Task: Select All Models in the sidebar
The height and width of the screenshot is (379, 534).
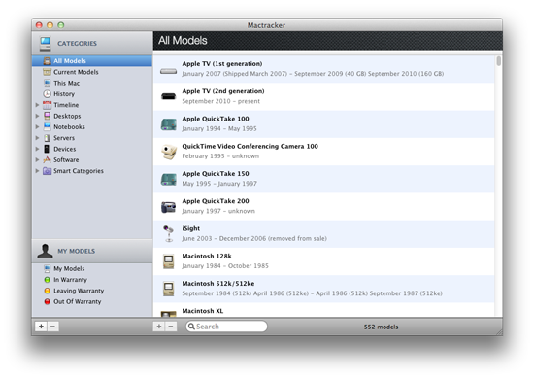Action: 92,61
